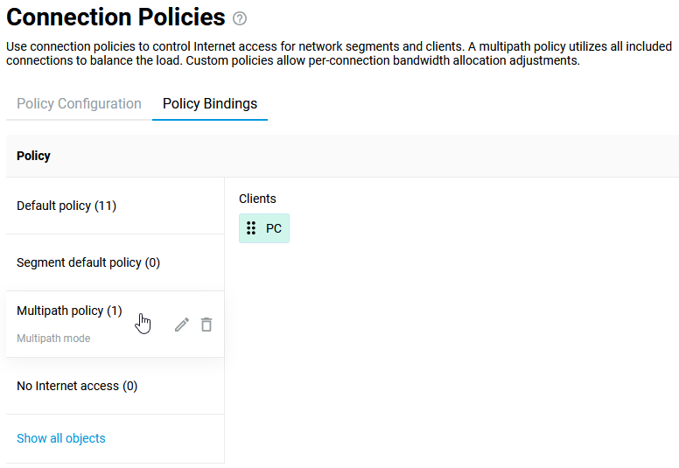Delete the Multipath policy via the trash icon
The width and height of the screenshot is (679, 468).
click(x=206, y=325)
